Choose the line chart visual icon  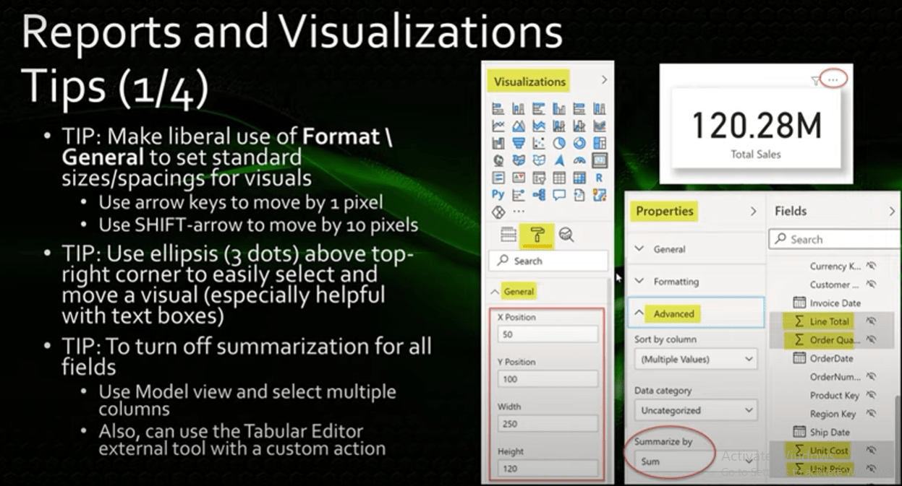(498, 126)
